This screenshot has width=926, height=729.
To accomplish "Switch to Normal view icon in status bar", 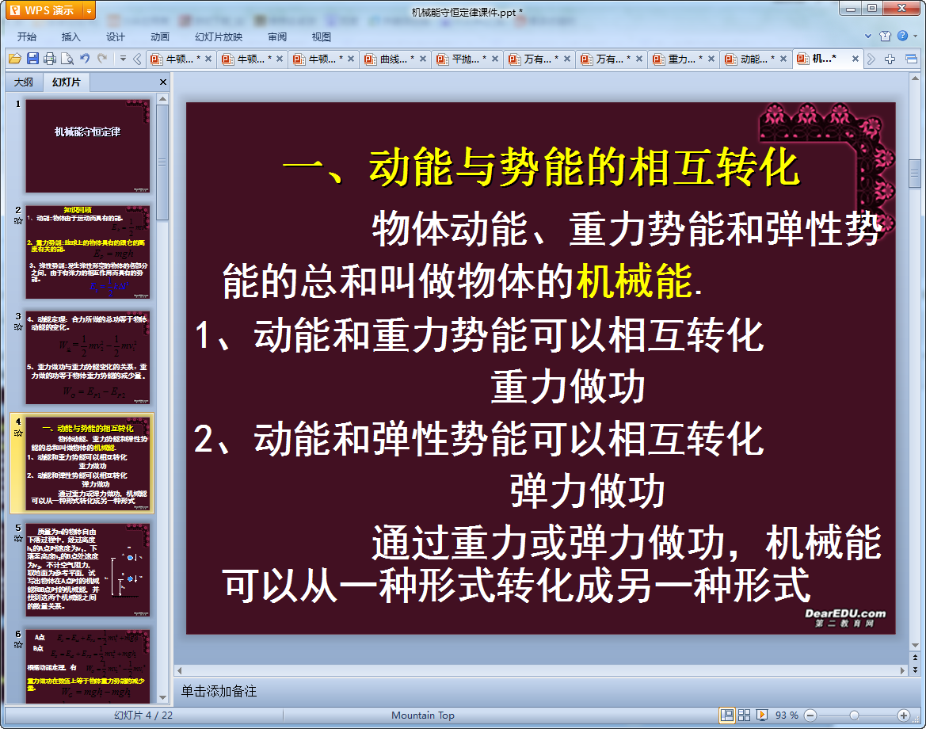I will click(x=727, y=716).
